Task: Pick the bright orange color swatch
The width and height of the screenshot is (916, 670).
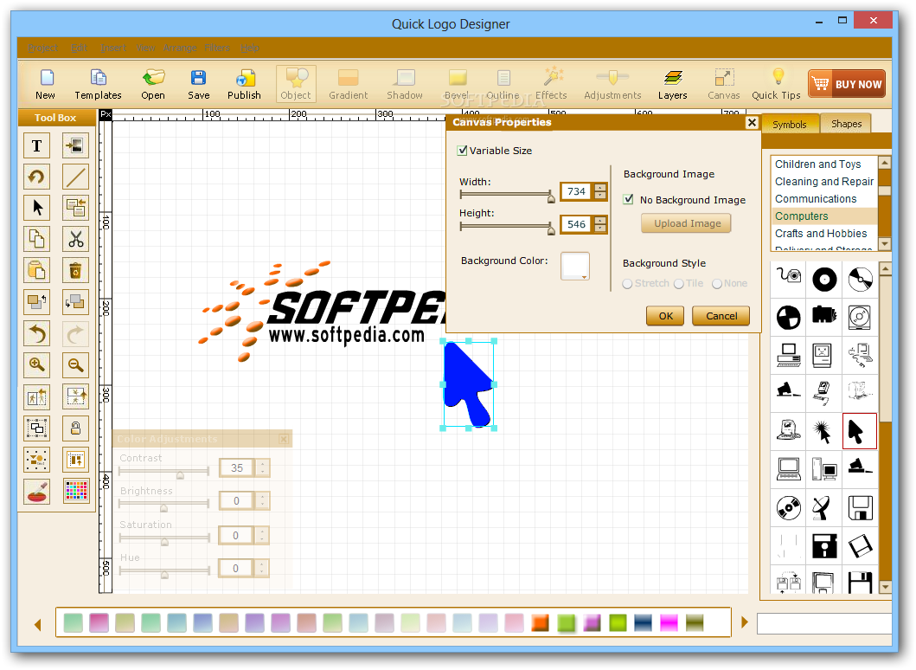Action: coord(541,622)
